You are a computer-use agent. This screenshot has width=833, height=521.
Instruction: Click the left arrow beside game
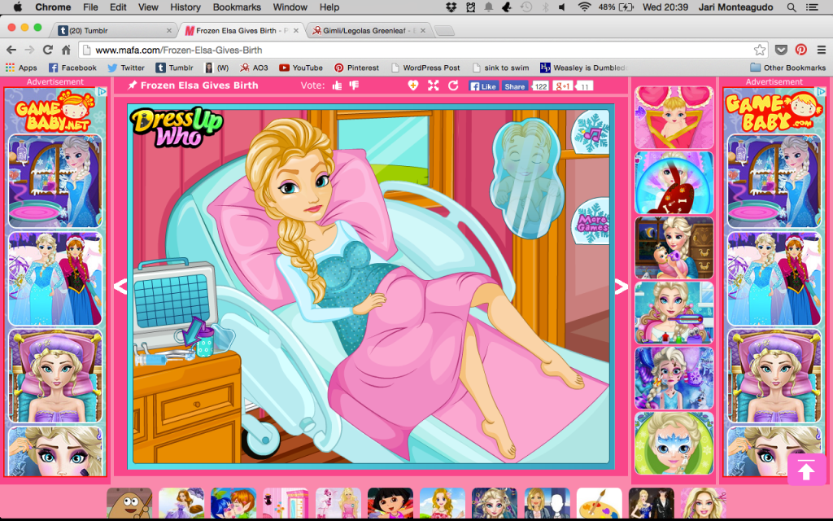coord(120,286)
